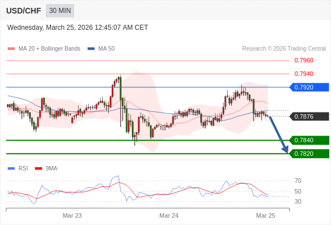
Task: Click the 0.7876 current price tag
Action: [309, 116]
